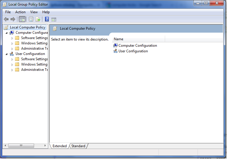Click the Computer Configuration icon in right pane list
227x159 pixels.
[x=115, y=46]
